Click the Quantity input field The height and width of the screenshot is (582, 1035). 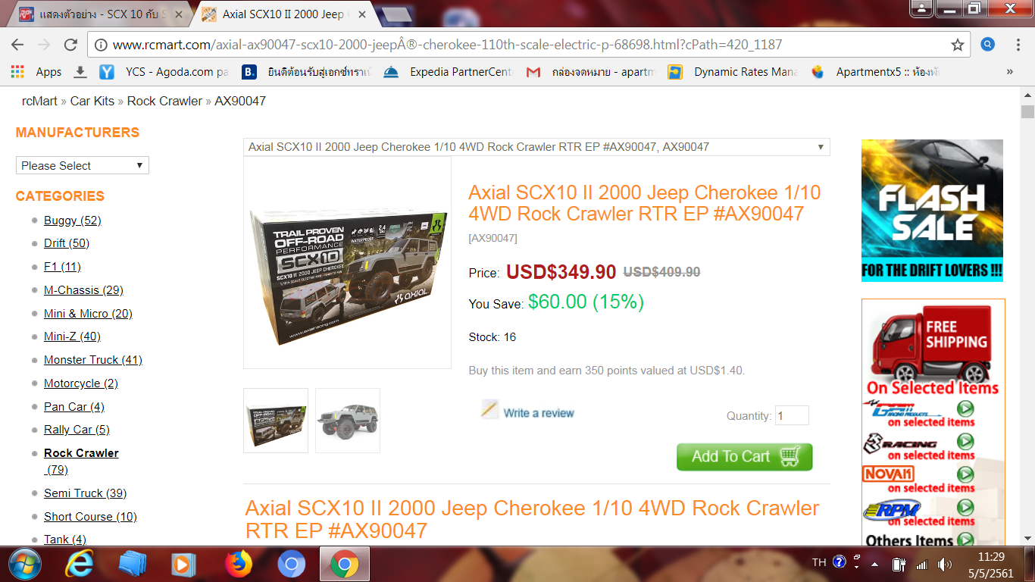[792, 415]
